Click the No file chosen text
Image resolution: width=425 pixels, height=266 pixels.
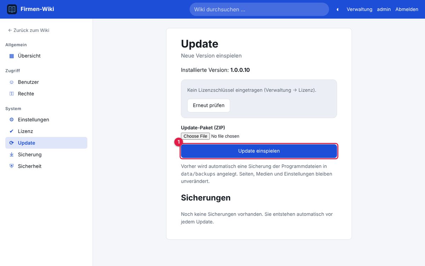(x=225, y=136)
